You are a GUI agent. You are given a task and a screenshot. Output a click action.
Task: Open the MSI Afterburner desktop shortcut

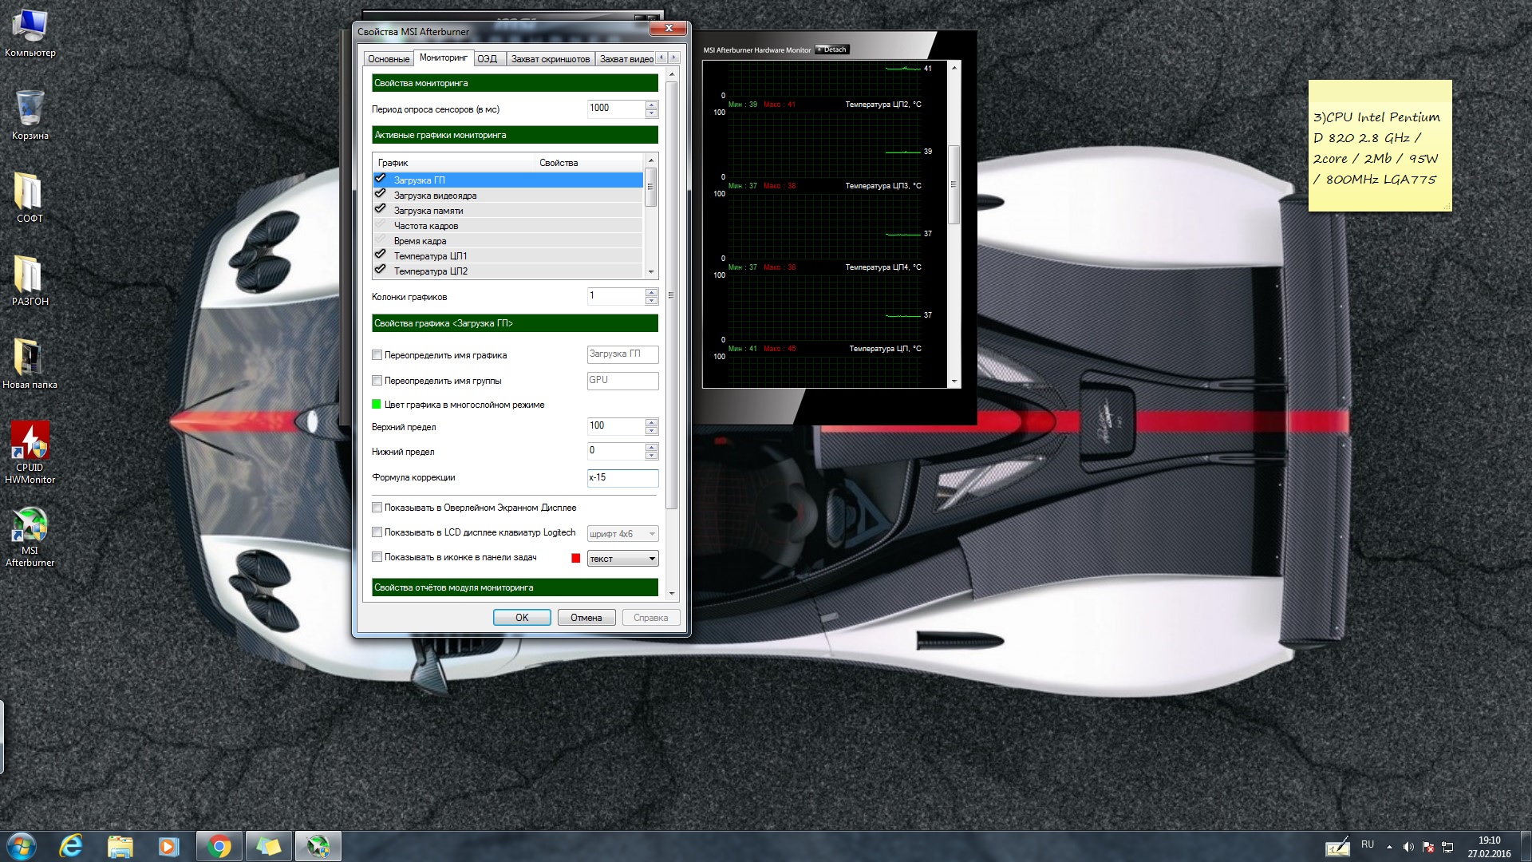tap(30, 528)
